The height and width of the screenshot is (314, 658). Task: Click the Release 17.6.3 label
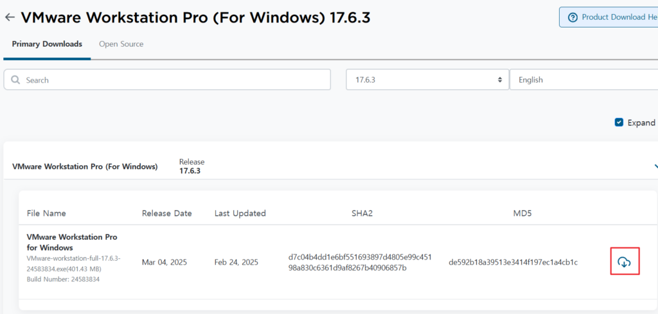click(191, 166)
